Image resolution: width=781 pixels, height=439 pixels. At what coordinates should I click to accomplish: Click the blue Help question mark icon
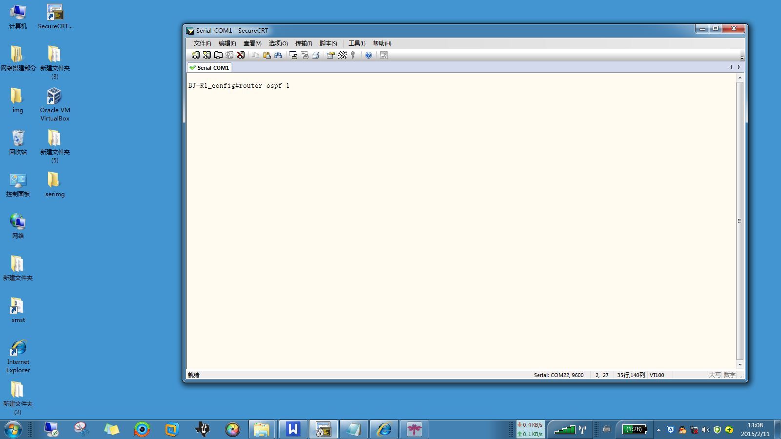[369, 55]
